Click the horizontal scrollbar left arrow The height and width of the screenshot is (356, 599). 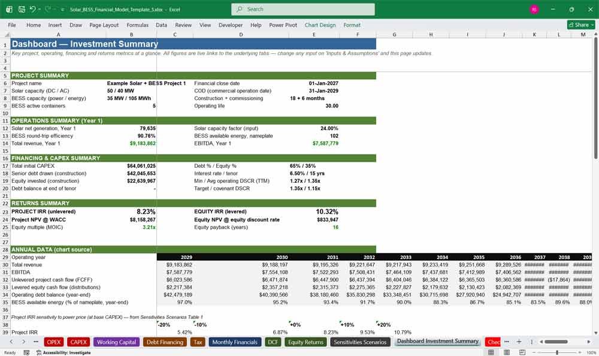coord(541,342)
